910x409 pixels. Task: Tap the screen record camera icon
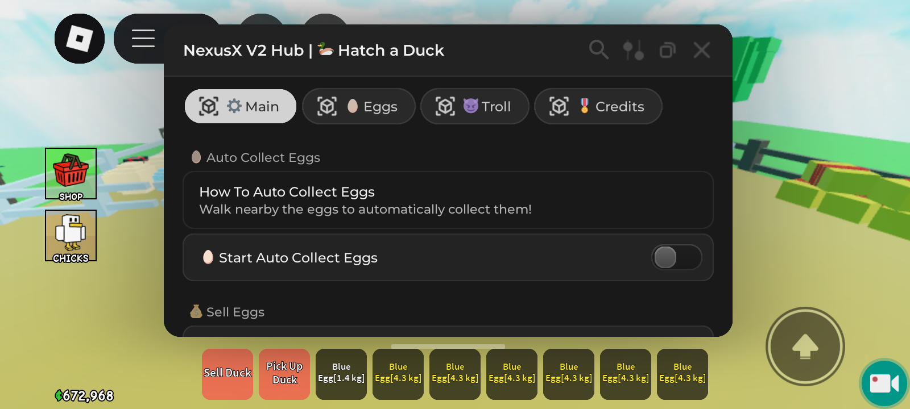884,383
